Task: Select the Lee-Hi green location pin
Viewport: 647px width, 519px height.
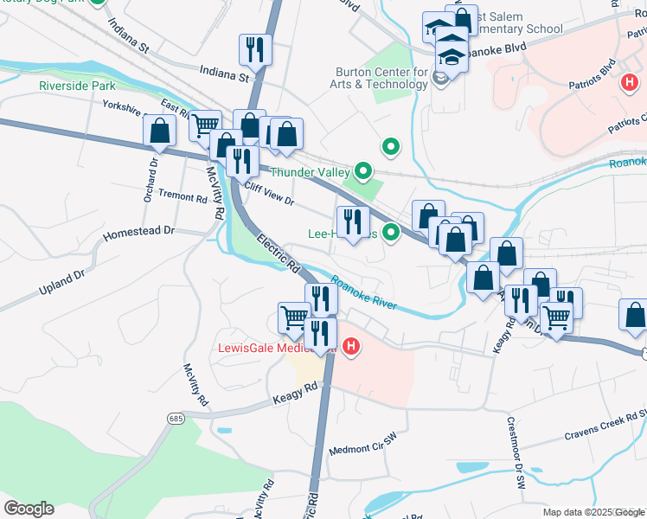Action: (390, 233)
